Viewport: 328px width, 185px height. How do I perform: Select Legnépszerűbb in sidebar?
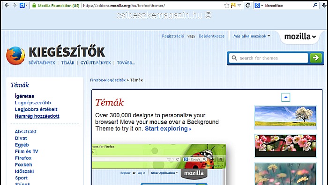pyautogui.click(x=33, y=103)
